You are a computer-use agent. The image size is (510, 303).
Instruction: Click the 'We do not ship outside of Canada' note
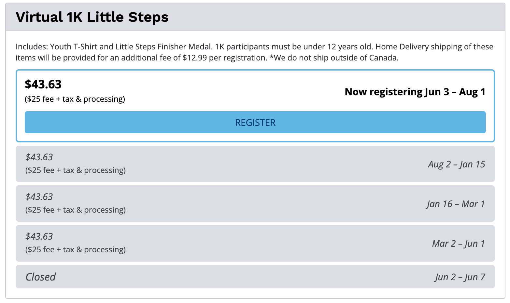335,58
